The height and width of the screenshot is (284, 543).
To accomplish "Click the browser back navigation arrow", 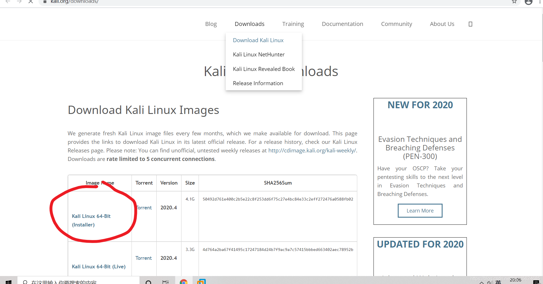I will pyautogui.click(x=8, y=2).
